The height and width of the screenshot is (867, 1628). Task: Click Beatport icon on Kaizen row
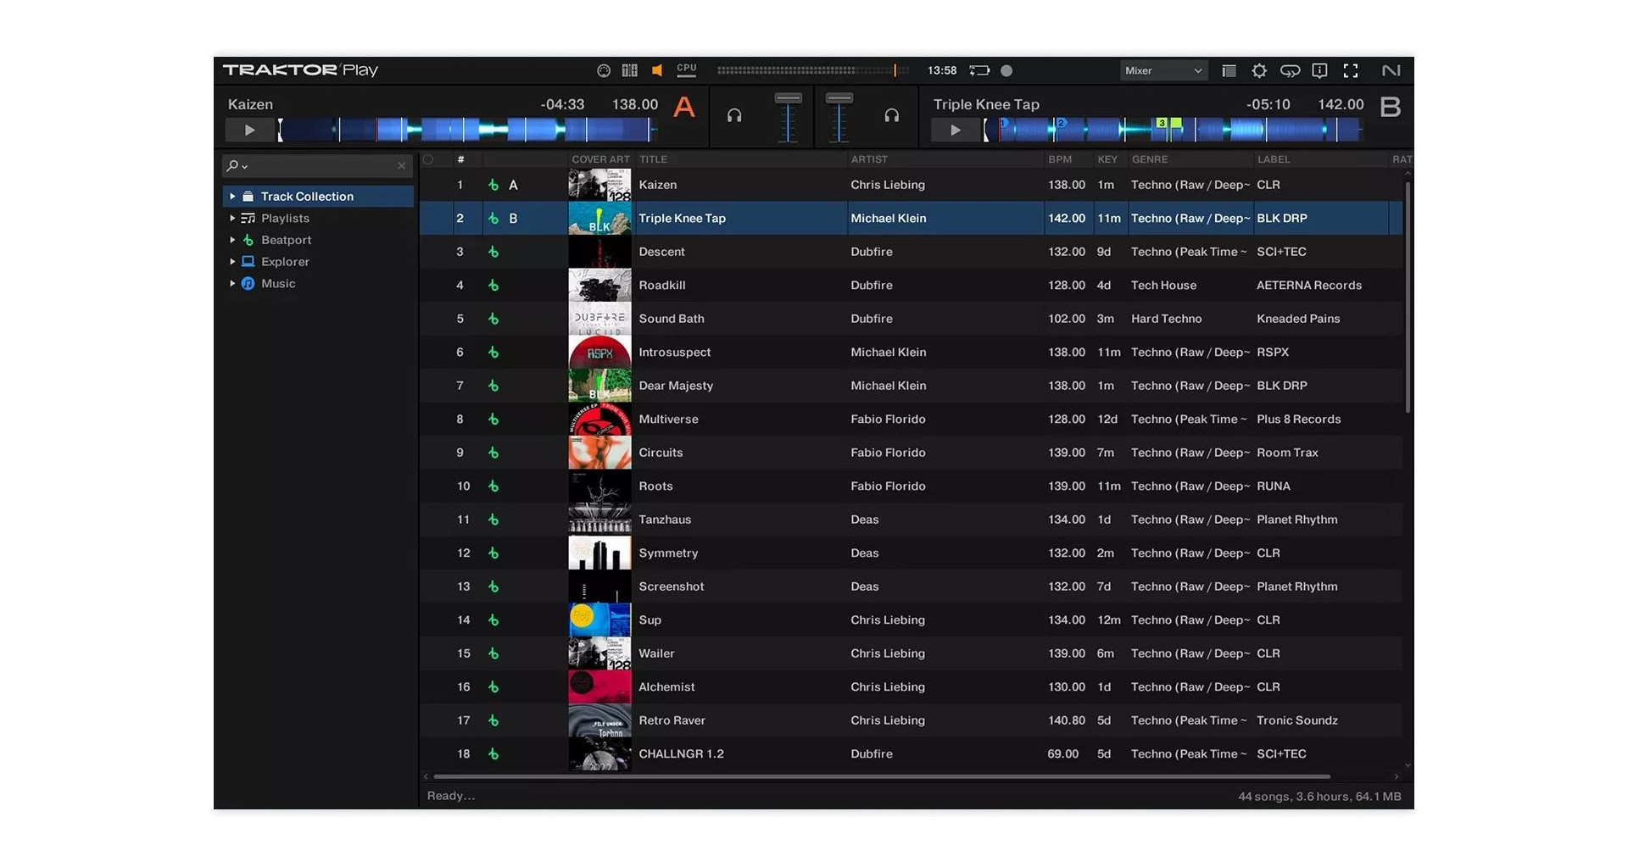[493, 185]
